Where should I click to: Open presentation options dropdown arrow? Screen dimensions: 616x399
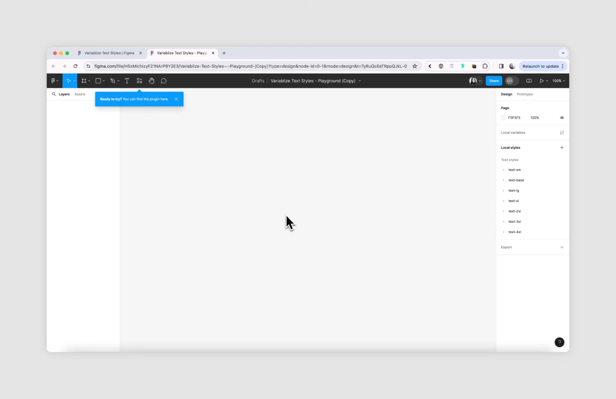click(547, 81)
